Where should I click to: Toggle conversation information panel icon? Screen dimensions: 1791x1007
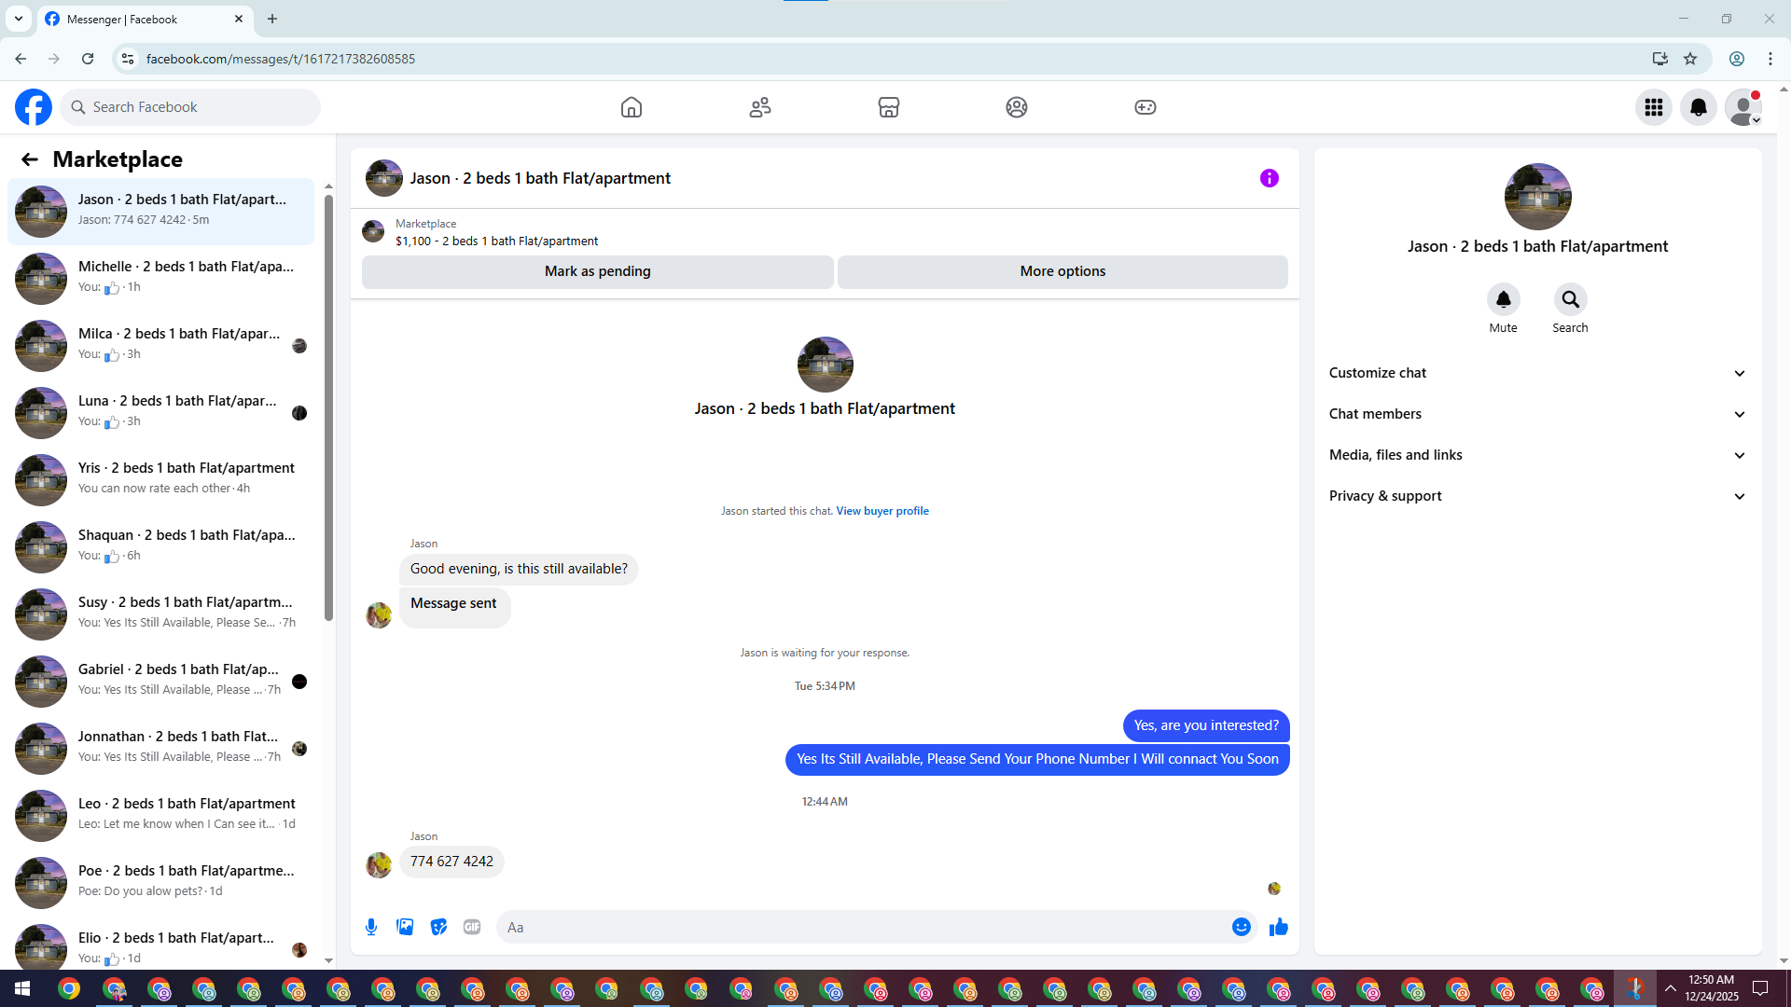click(1269, 178)
